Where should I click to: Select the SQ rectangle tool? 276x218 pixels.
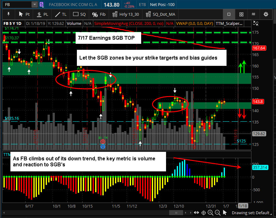click(x=79, y=14)
